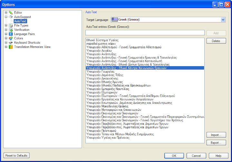Select the File Types tree item
The width and height of the screenshot is (232, 162).
pos(21,25)
